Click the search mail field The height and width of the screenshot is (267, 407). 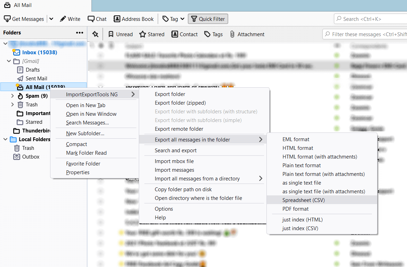(369, 19)
